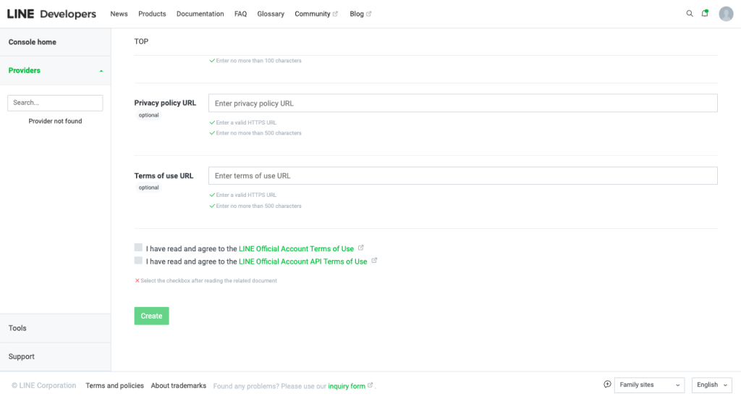Click the search magnifier icon in header
Screen dimensions: 741x399
[x=689, y=14]
